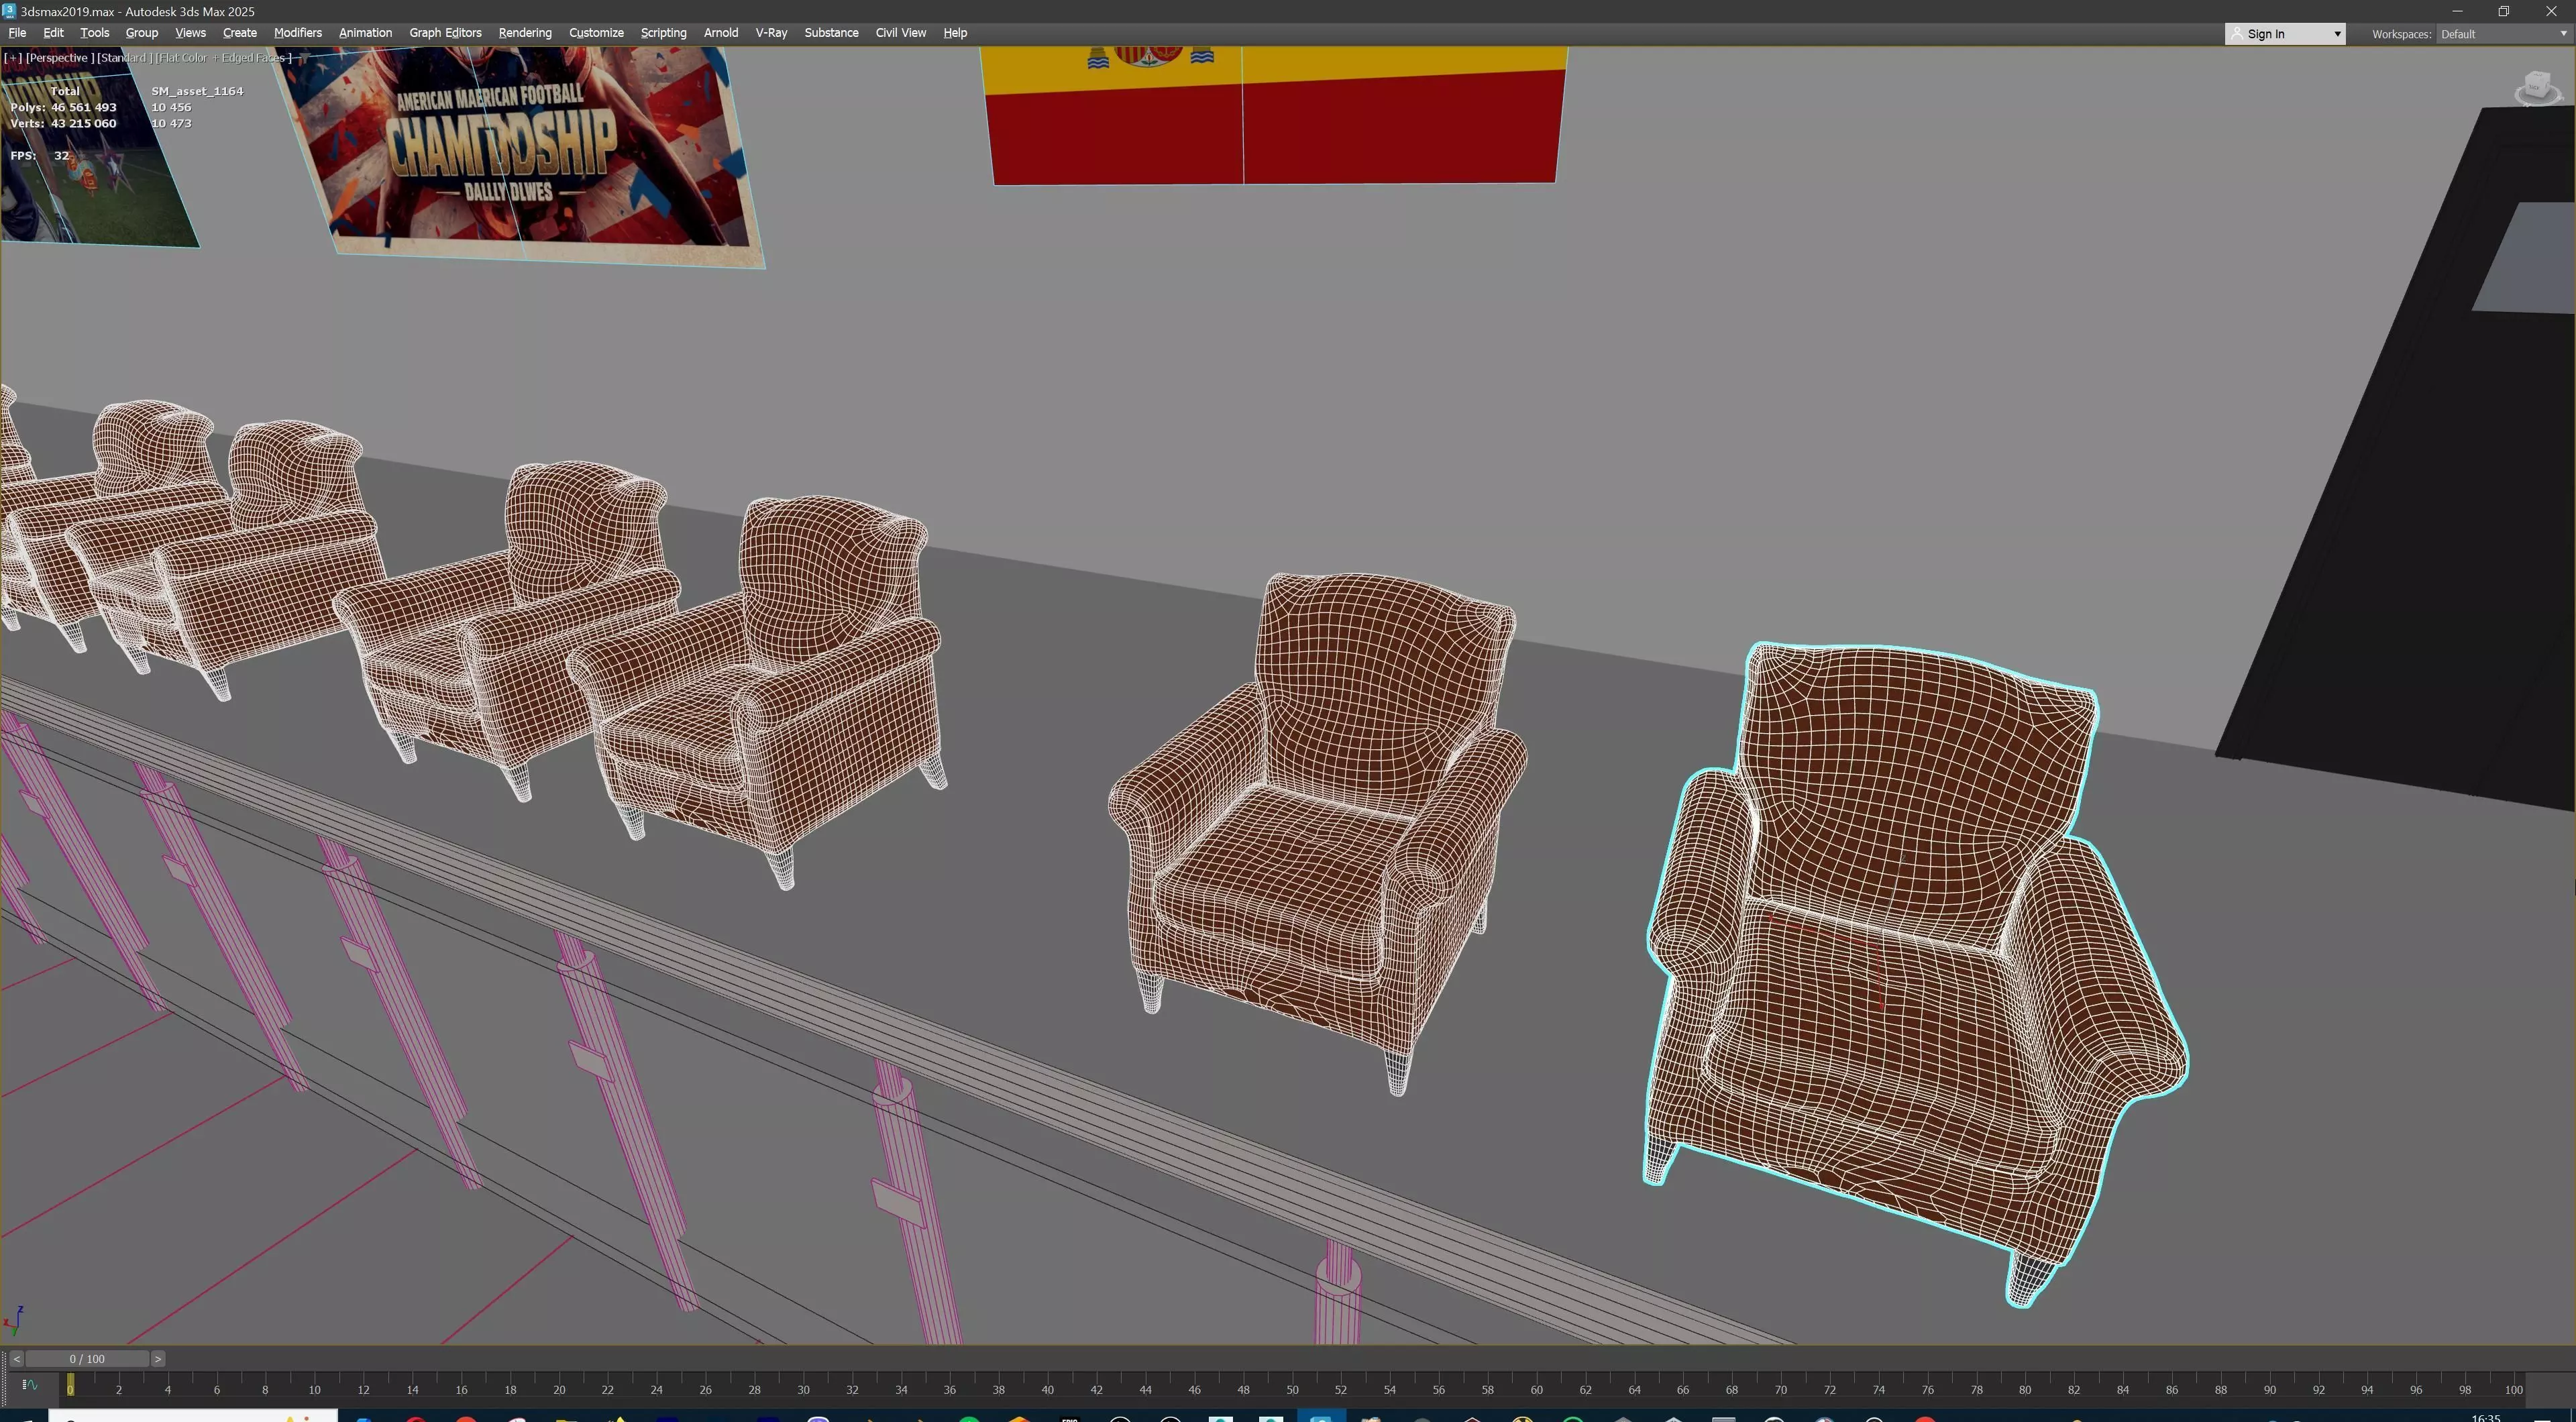Open the Perspective viewport label menu
This screenshot has height=1422, width=2576.
(x=60, y=58)
